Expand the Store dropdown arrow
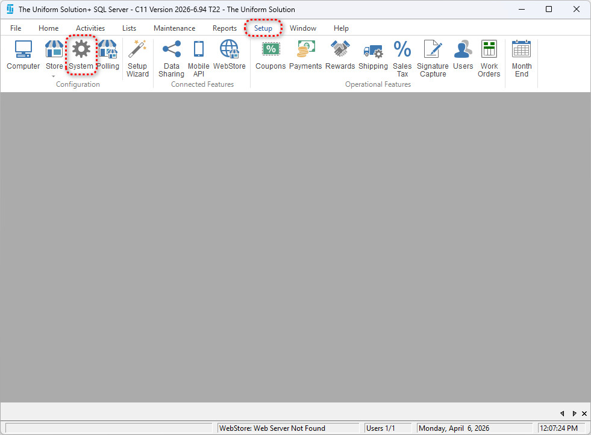Image resolution: width=591 pixels, height=435 pixels. click(54, 77)
